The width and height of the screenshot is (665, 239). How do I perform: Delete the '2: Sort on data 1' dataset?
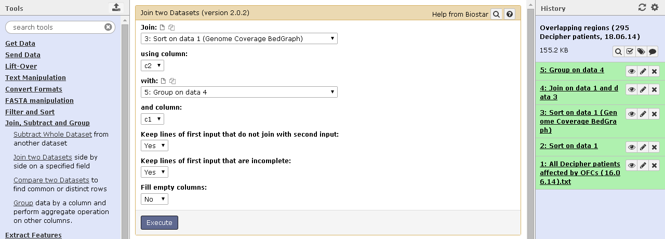pos(655,147)
